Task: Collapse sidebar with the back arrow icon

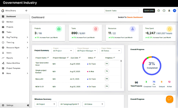Action: (27, 11)
